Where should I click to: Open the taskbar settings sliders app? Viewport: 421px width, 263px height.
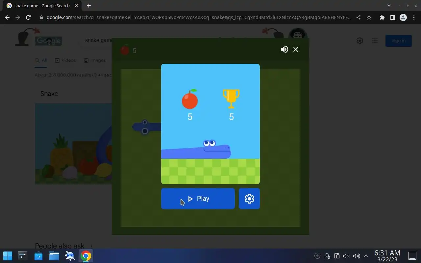pyautogui.click(x=23, y=256)
